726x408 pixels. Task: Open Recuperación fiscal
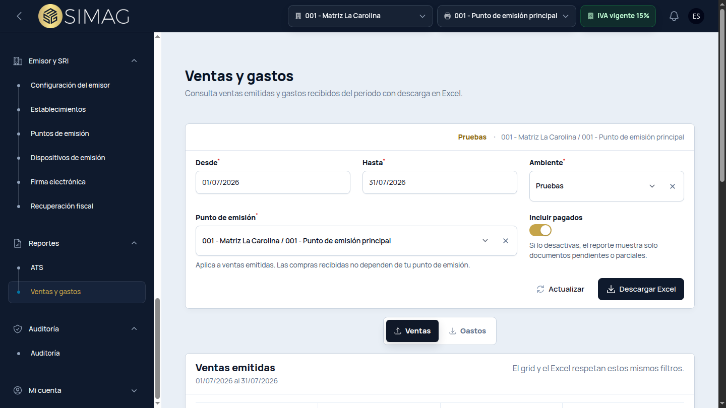[x=62, y=206]
